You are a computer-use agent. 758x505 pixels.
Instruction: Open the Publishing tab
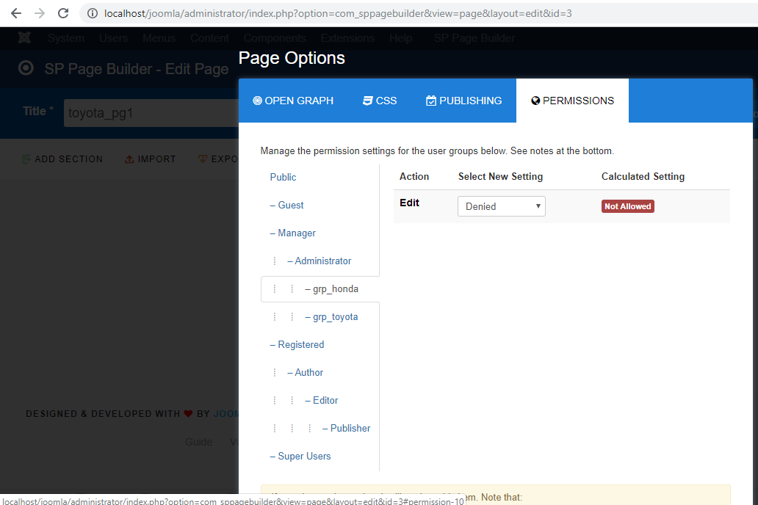click(x=464, y=101)
